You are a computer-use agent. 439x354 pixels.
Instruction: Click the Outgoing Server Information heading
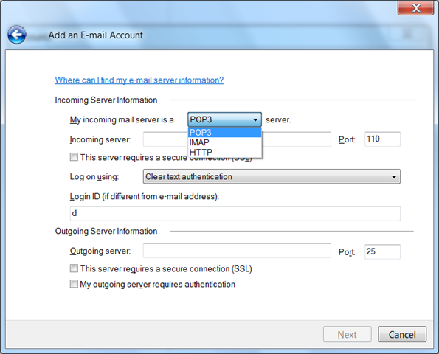pyautogui.click(x=106, y=231)
